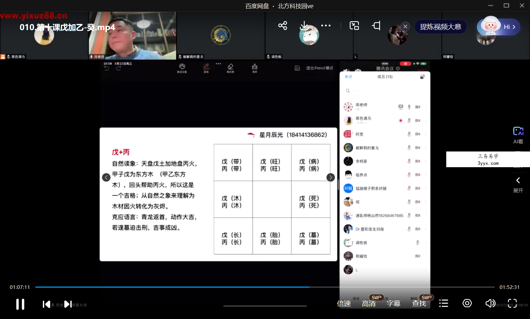The width and height of the screenshot is (530, 319).
Task: Select member 阿宽 in list
Action: tap(385, 134)
